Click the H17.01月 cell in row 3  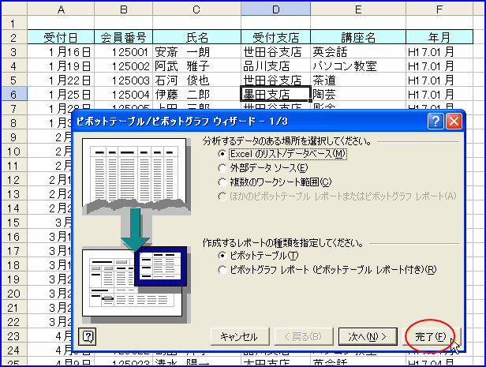439,52
